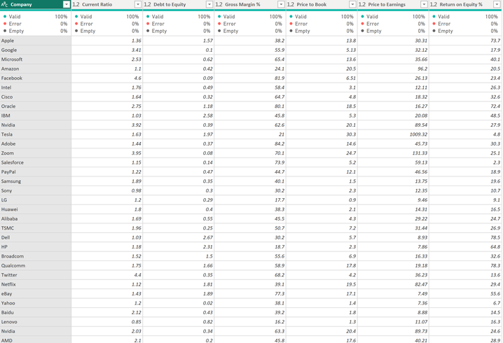Click the TSMC company cell
The image size is (503, 343).
click(35, 228)
